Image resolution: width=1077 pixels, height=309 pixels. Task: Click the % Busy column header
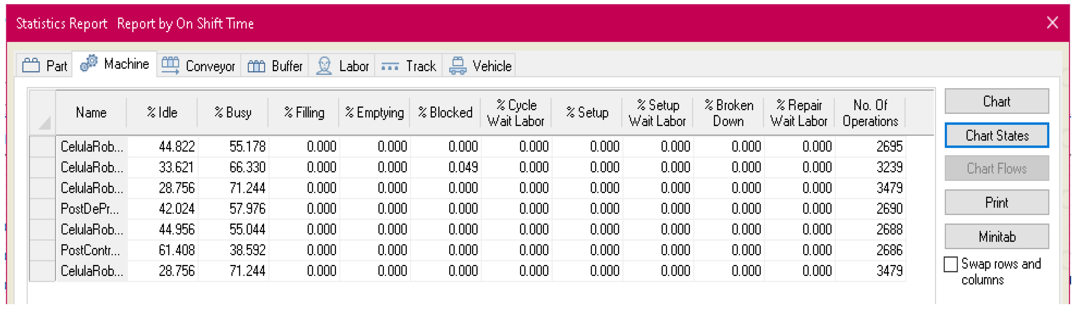click(233, 112)
